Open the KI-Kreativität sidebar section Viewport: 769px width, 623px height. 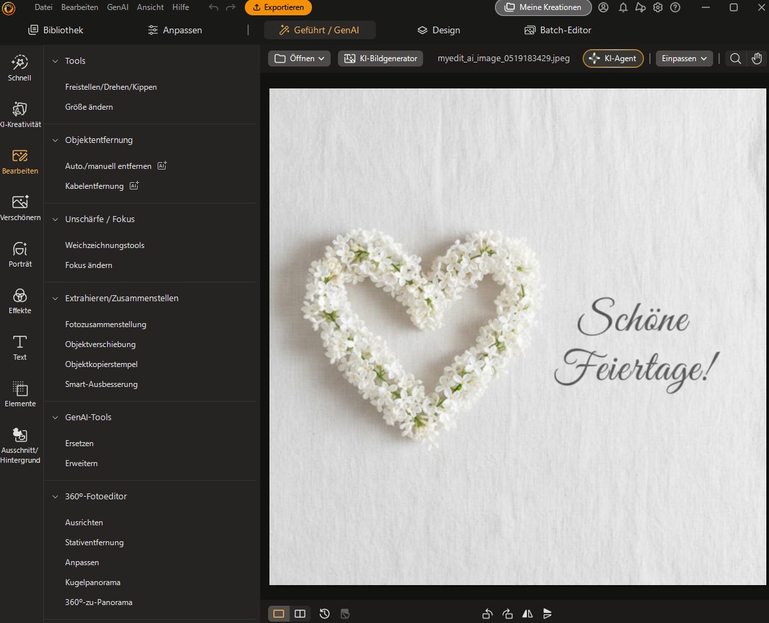(x=19, y=114)
